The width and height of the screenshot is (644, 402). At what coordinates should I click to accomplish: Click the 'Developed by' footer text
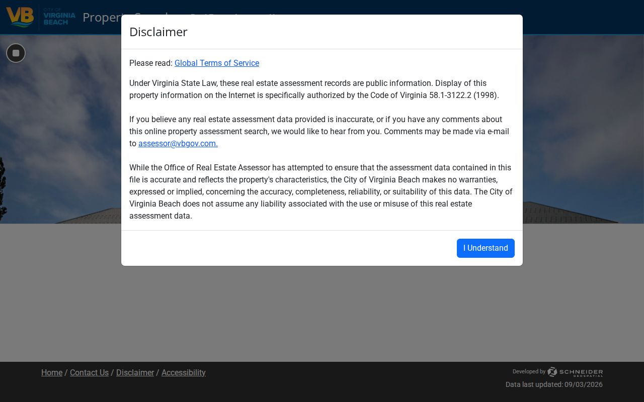(x=529, y=372)
